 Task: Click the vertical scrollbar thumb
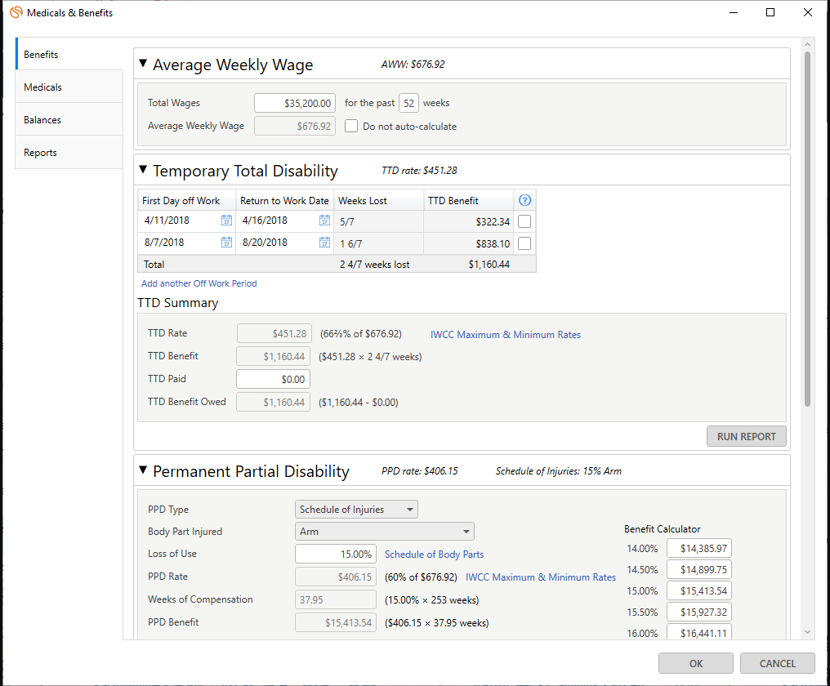tap(807, 229)
